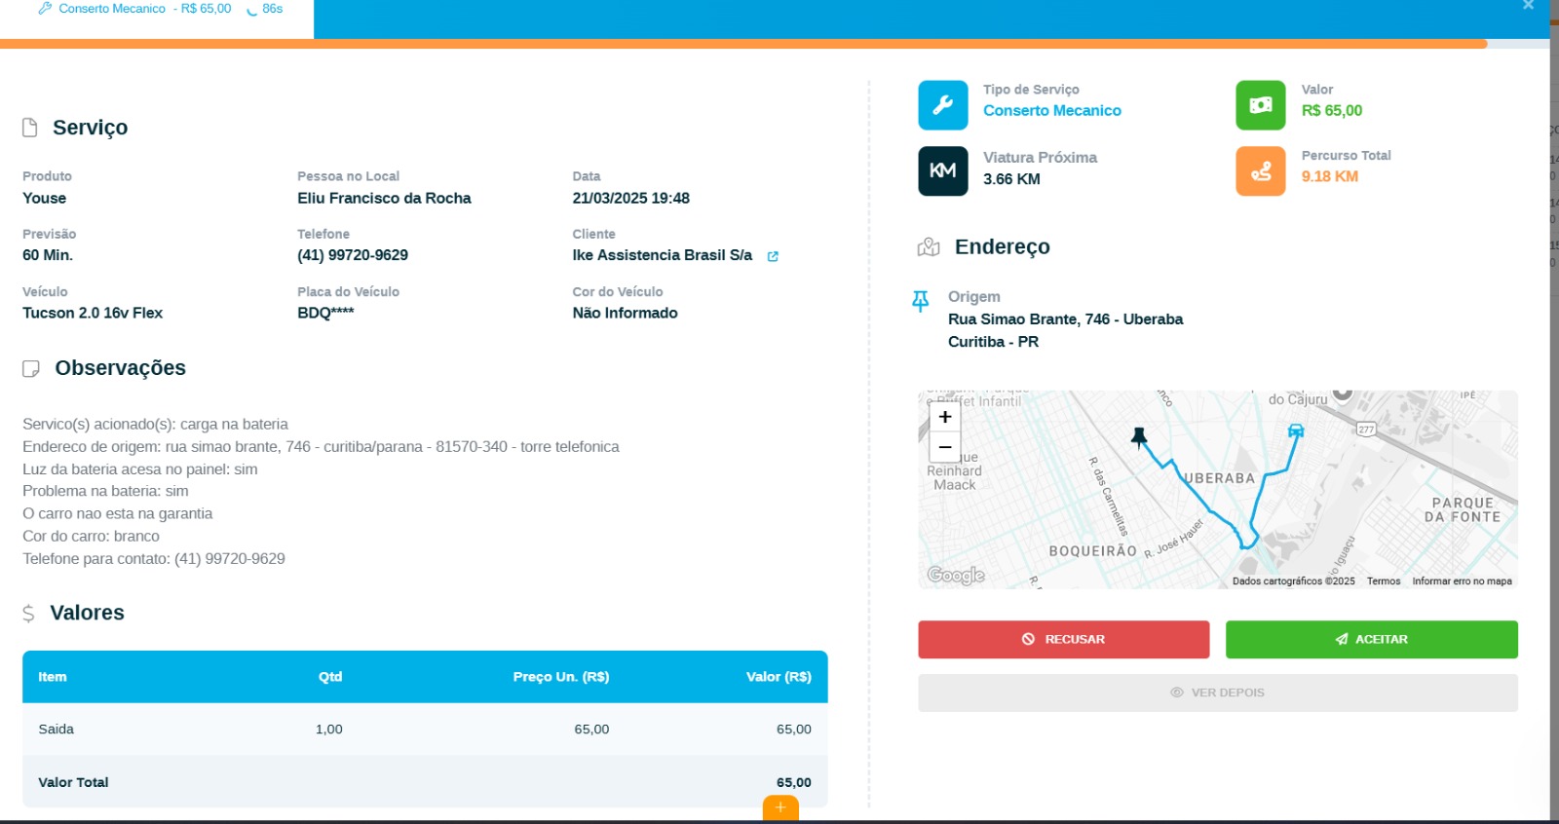This screenshot has height=824, width=1559.
Task: Click the phone number (41) 99720-9629 field
Action: (x=353, y=255)
